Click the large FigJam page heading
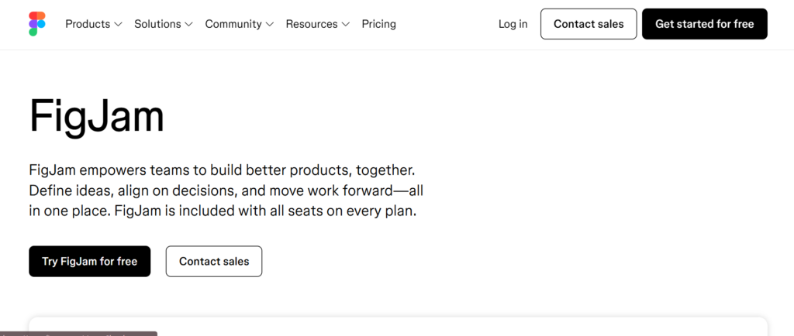 97,118
